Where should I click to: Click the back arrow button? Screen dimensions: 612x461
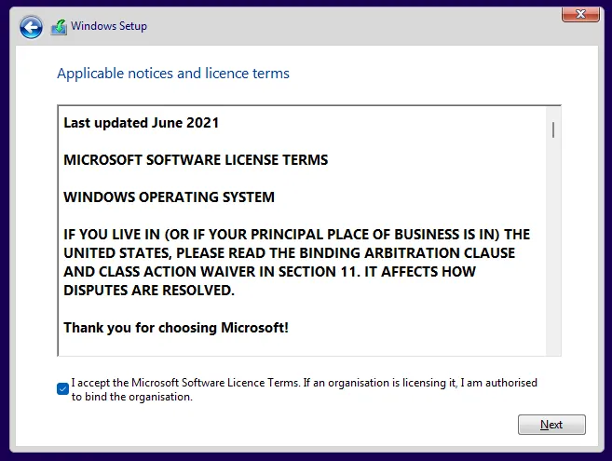click(x=31, y=27)
